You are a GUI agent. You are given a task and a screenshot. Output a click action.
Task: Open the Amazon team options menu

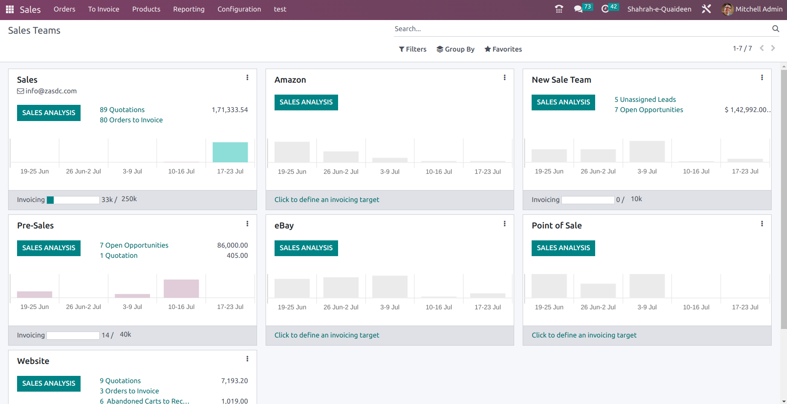pyautogui.click(x=505, y=78)
